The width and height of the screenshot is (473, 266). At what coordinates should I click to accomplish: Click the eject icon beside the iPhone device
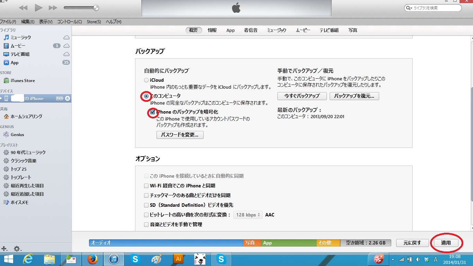[x=68, y=99]
